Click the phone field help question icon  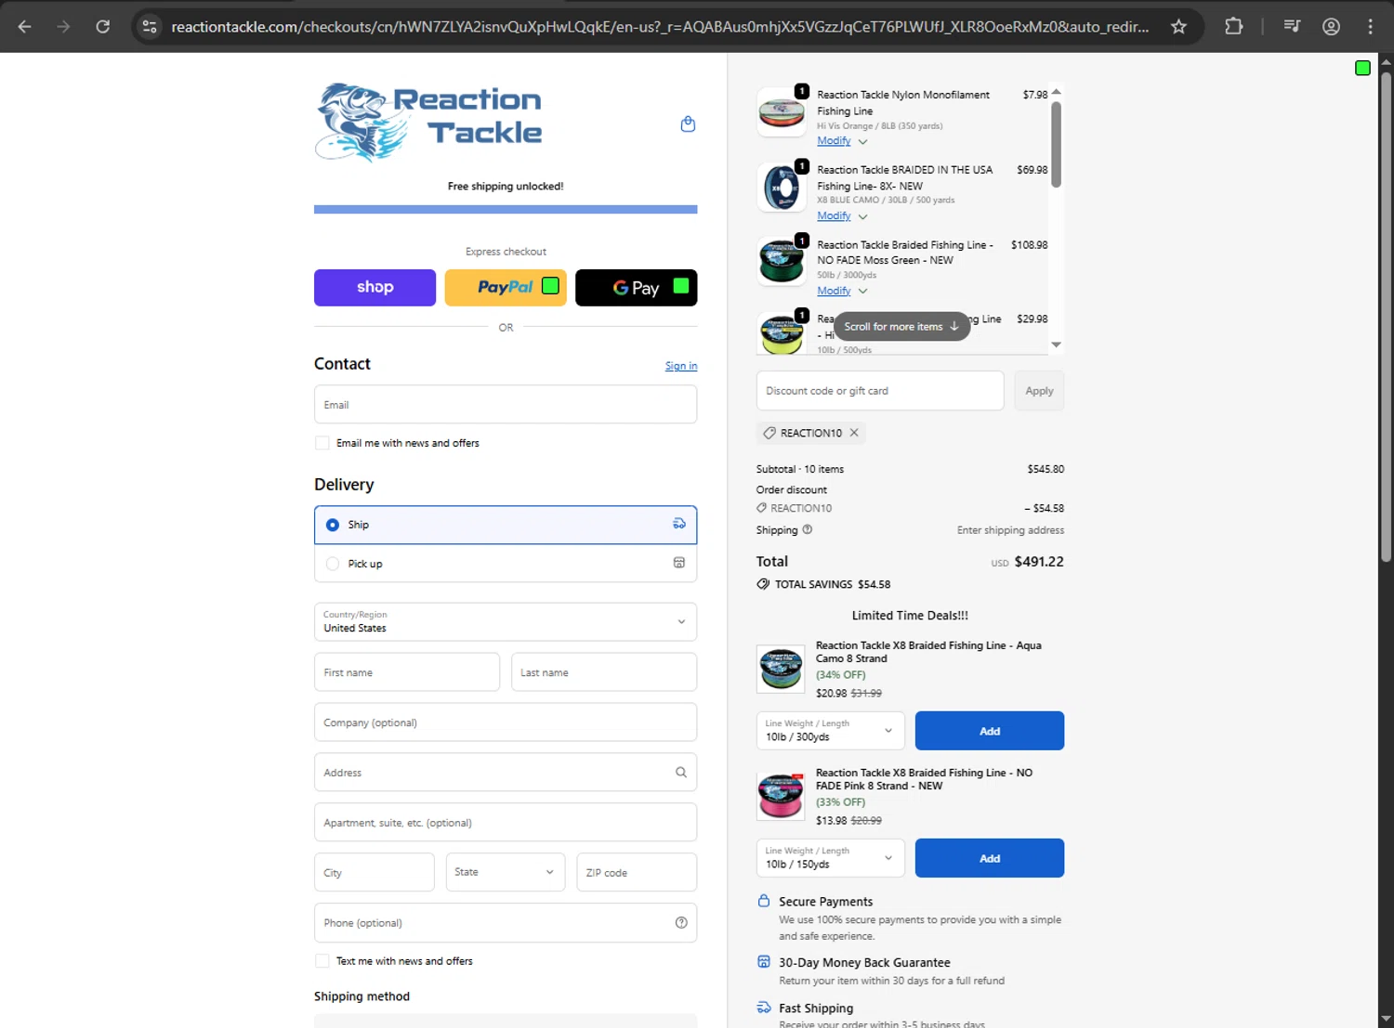click(681, 923)
